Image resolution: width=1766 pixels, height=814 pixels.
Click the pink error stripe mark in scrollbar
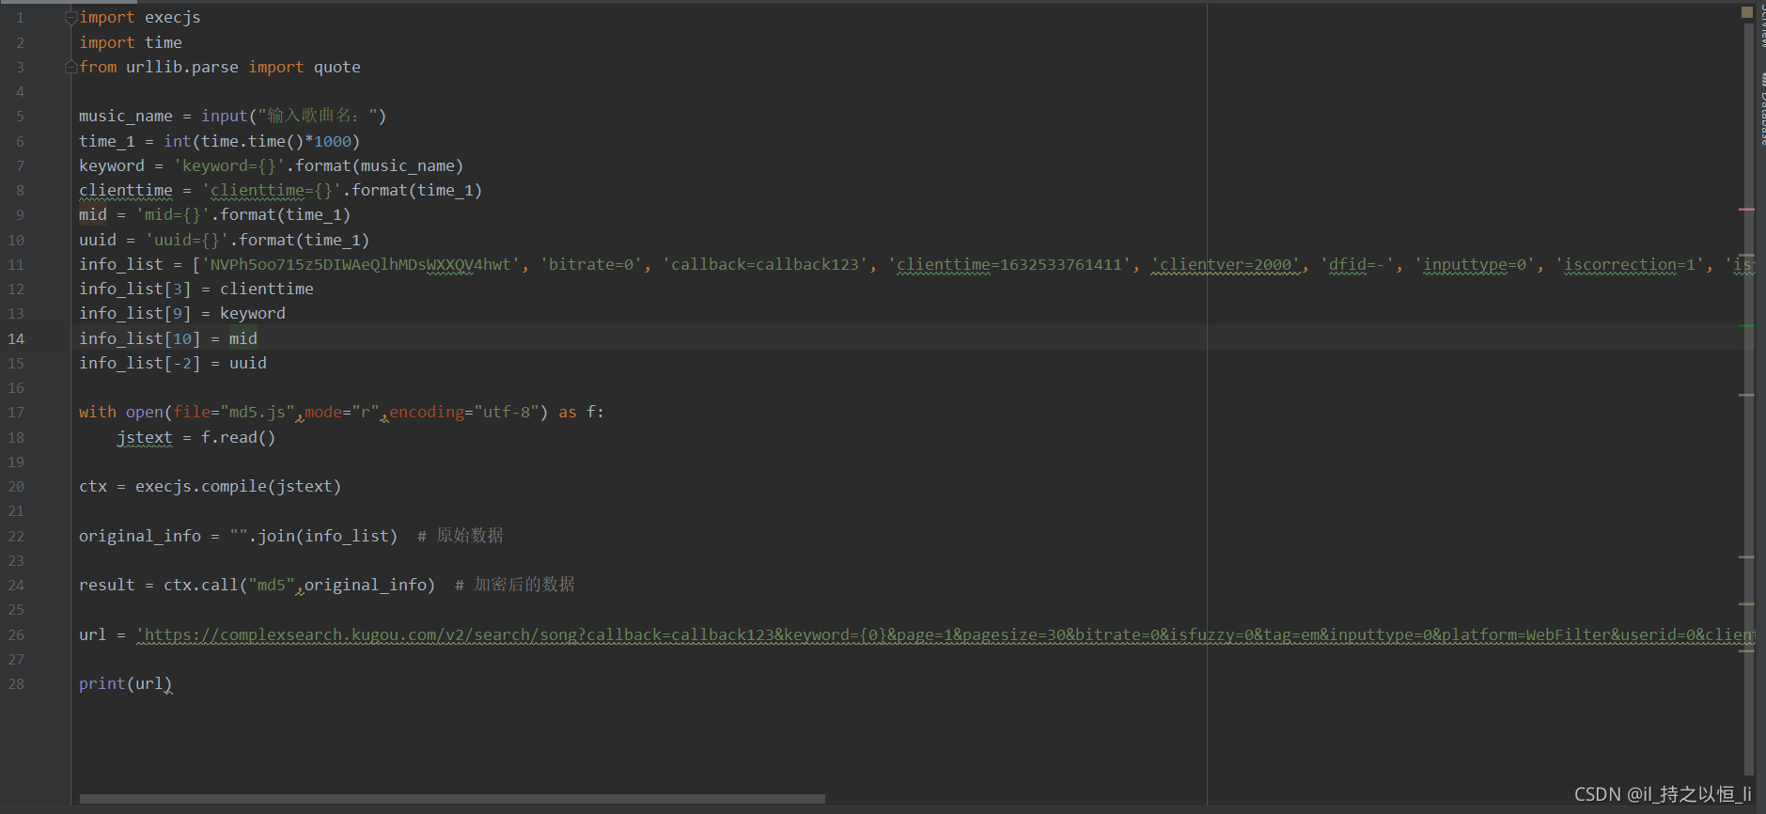(1747, 209)
